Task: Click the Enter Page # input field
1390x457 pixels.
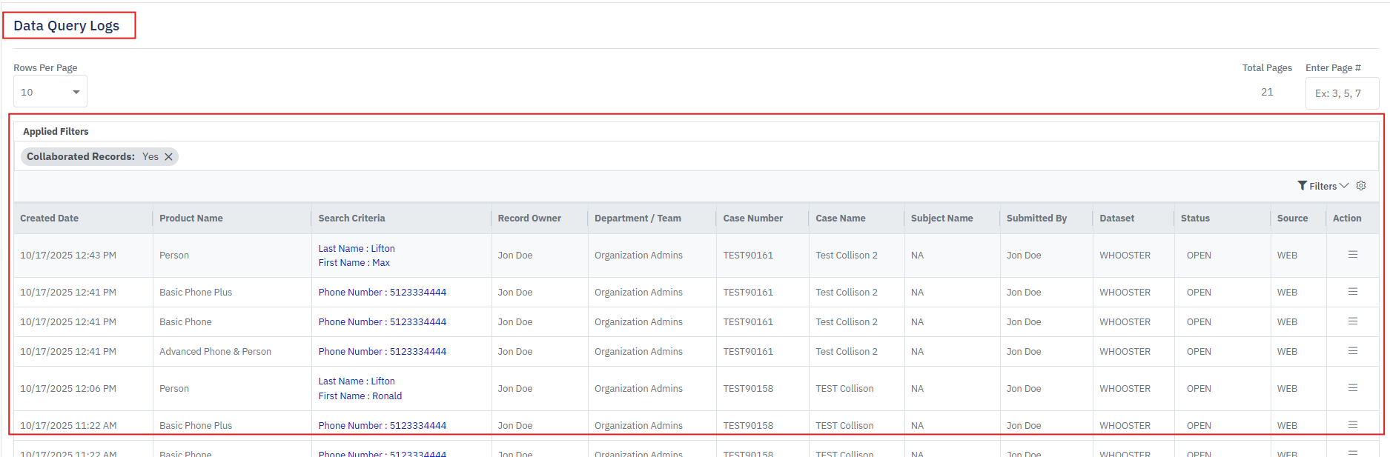Action: [1342, 93]
